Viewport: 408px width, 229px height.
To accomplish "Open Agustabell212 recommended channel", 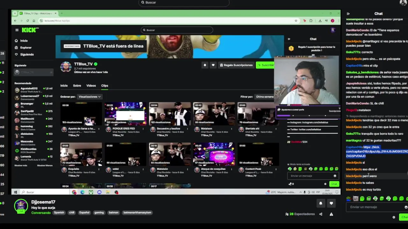I will coord(33,90).
